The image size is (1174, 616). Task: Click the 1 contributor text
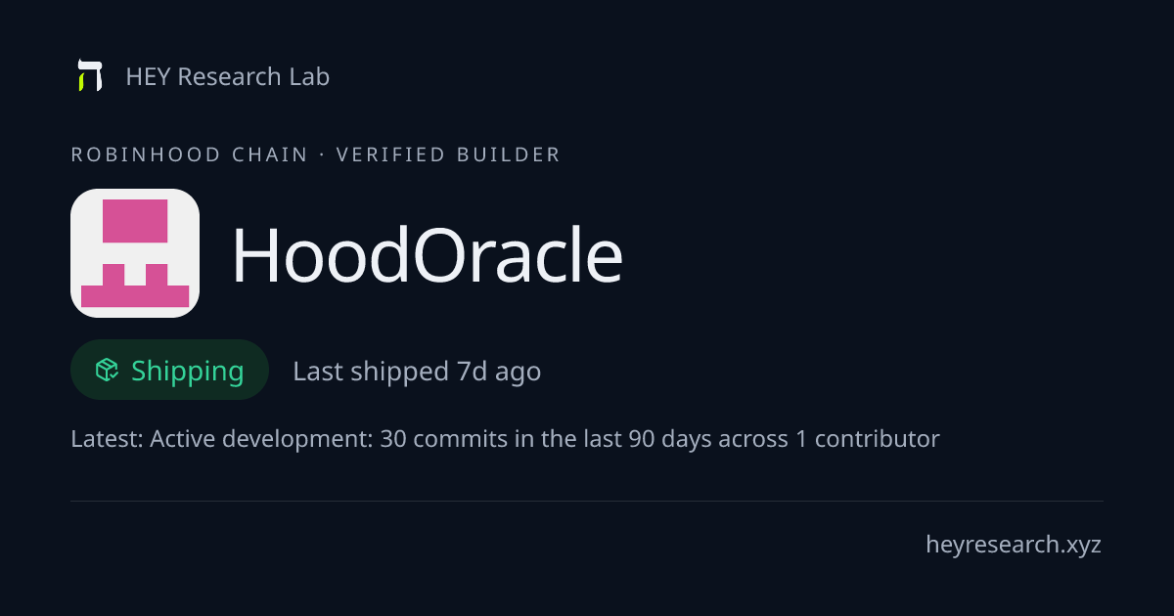tap(868, 439)
